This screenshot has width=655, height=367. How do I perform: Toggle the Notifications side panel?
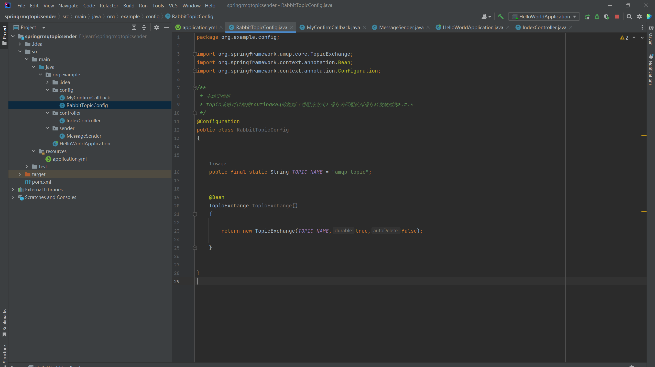point(651,70)
